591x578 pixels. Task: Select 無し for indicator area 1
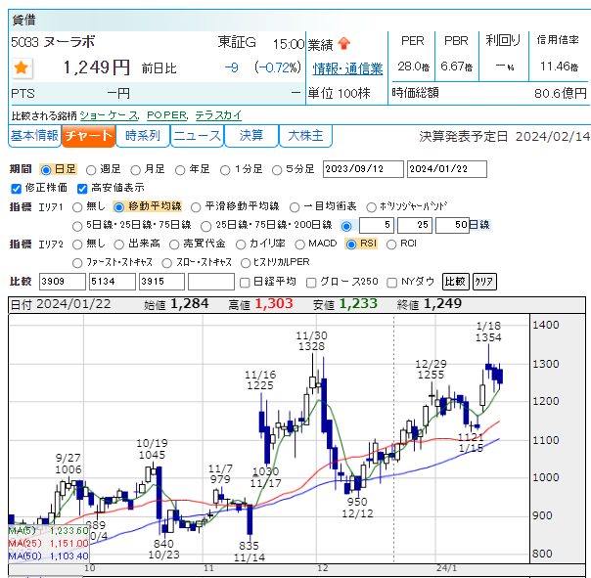pos(77,207)
